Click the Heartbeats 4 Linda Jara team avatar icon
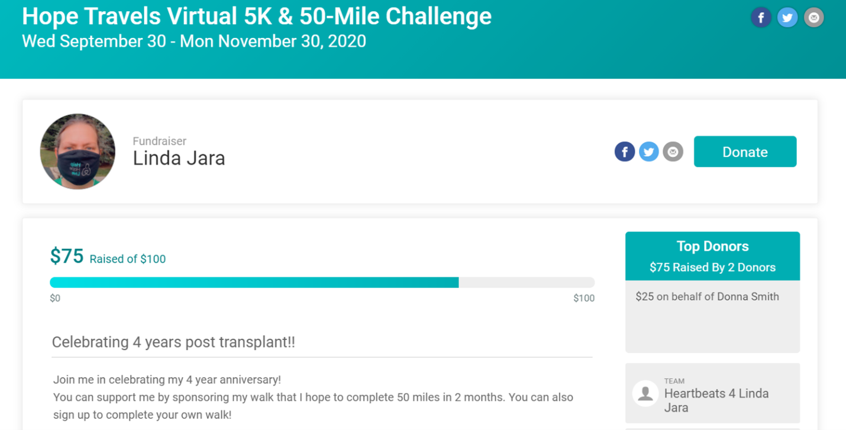This screenshot has width=846, height=430. pos(645,393)
